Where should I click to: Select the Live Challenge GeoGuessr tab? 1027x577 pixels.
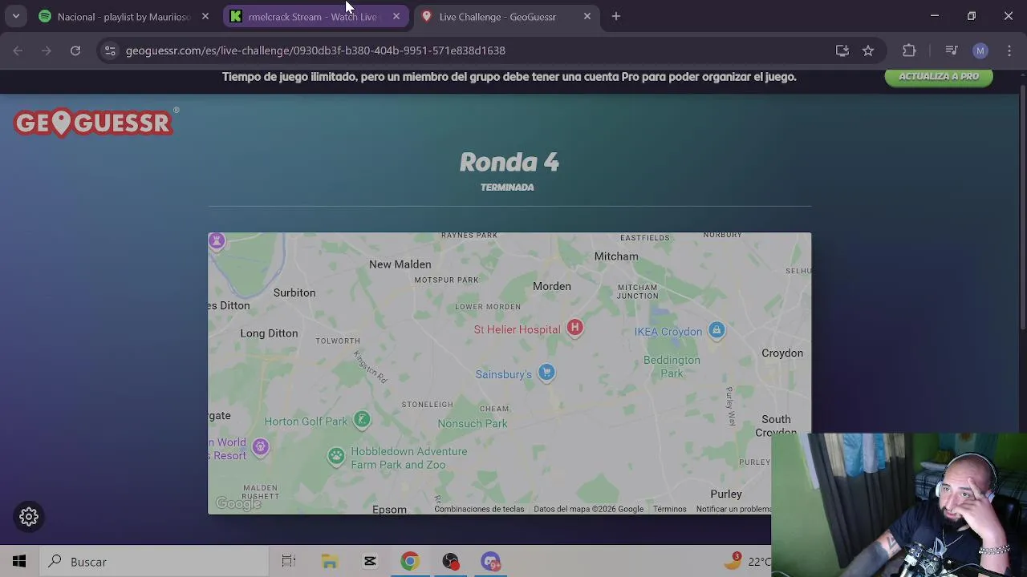click(507, 16)
